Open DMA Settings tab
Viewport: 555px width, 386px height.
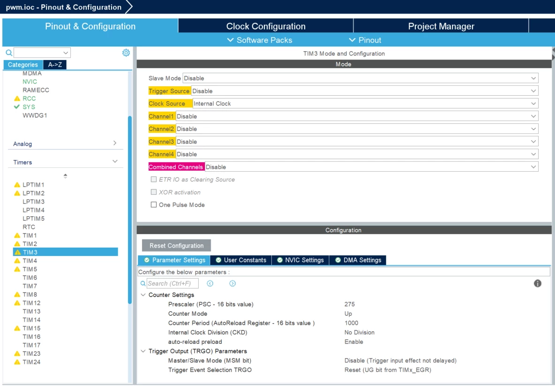click(358, 260)
